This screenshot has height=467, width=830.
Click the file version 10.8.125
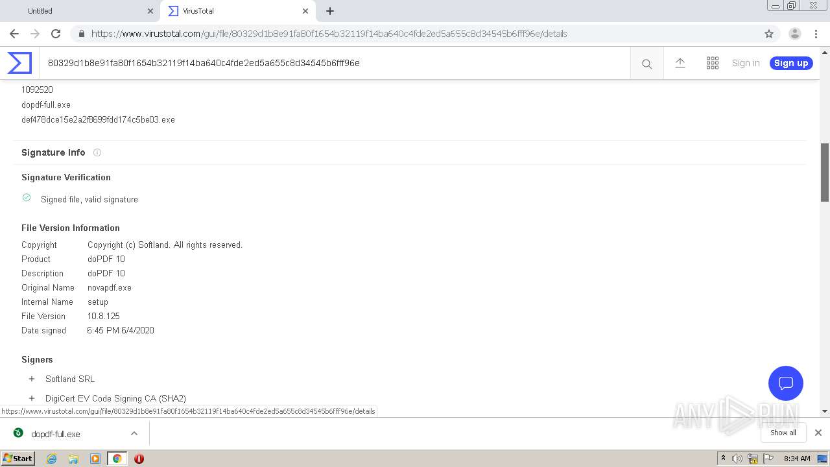tap(104, 316)
